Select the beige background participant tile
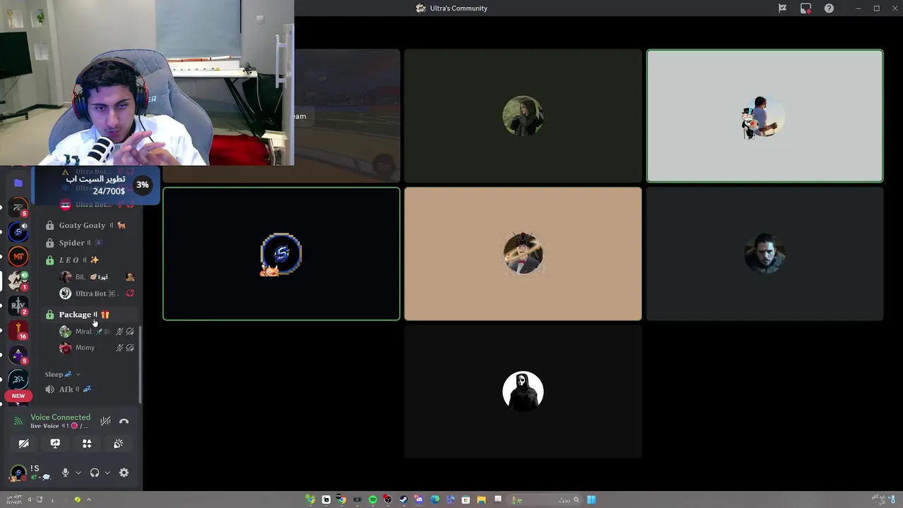The image size is (903, 508). point(523,254)
